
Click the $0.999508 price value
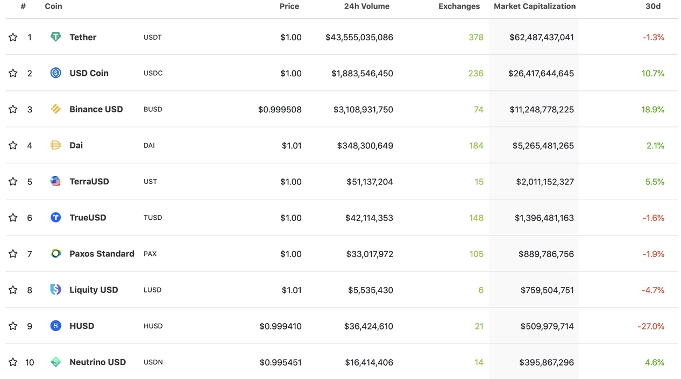[x=280, y=110]
